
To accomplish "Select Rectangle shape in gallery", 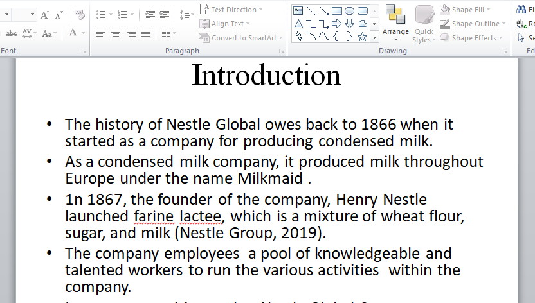I will (x=337, y=10).
